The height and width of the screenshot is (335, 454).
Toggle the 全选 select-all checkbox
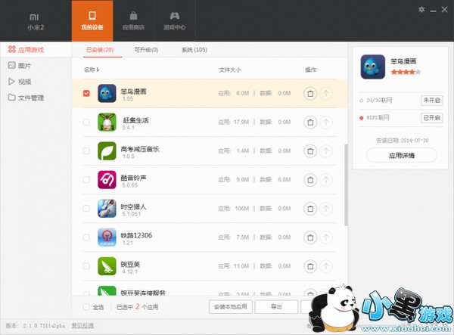86,307
